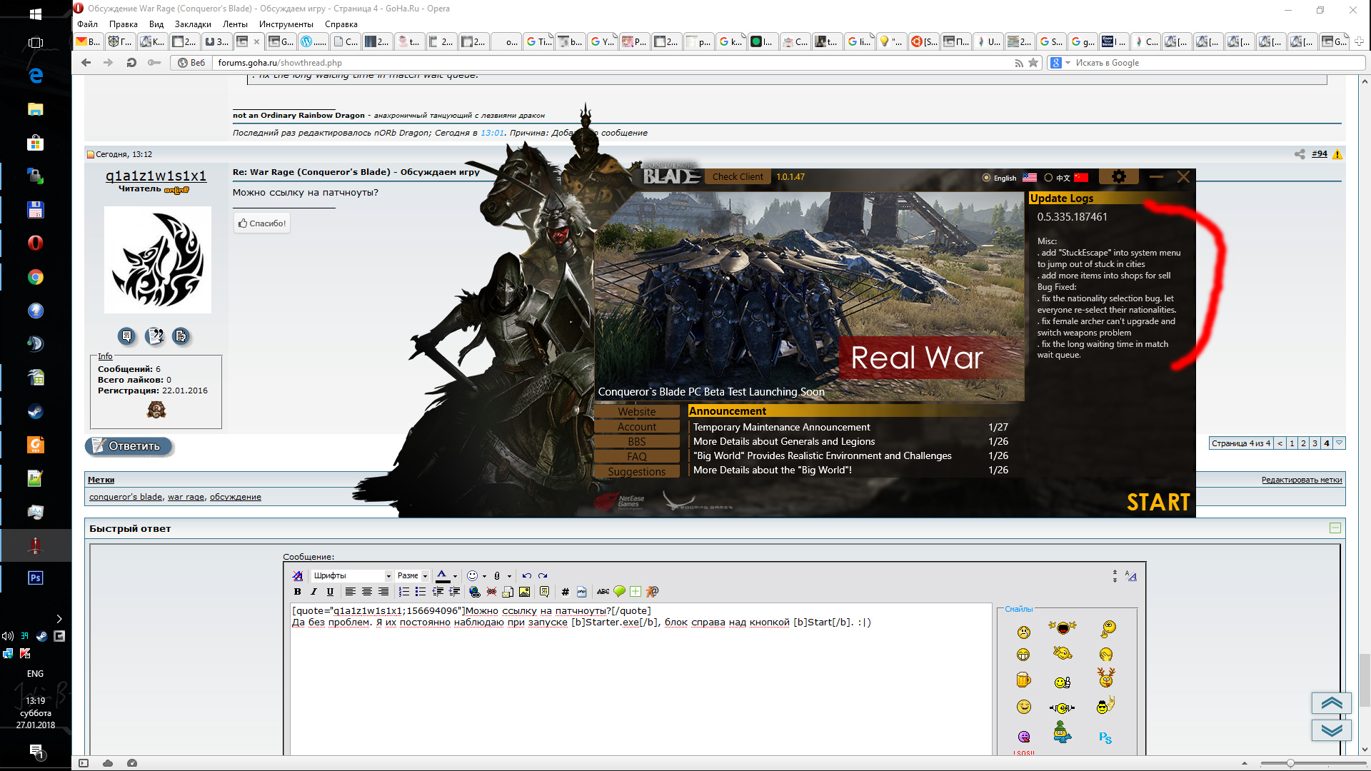
Task: Click the Спасибо! thanks button
Action: tap(262, 223)
